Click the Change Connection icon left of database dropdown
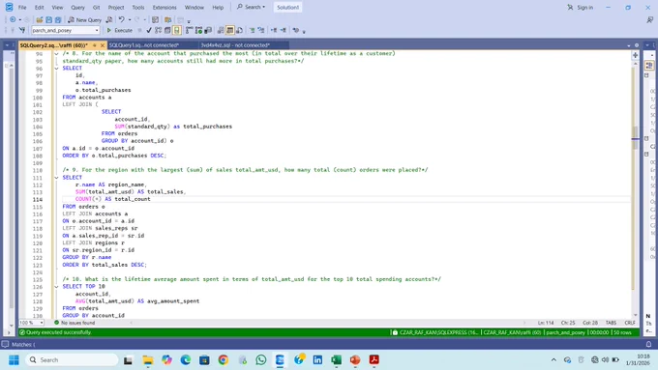 coord(22,30)
